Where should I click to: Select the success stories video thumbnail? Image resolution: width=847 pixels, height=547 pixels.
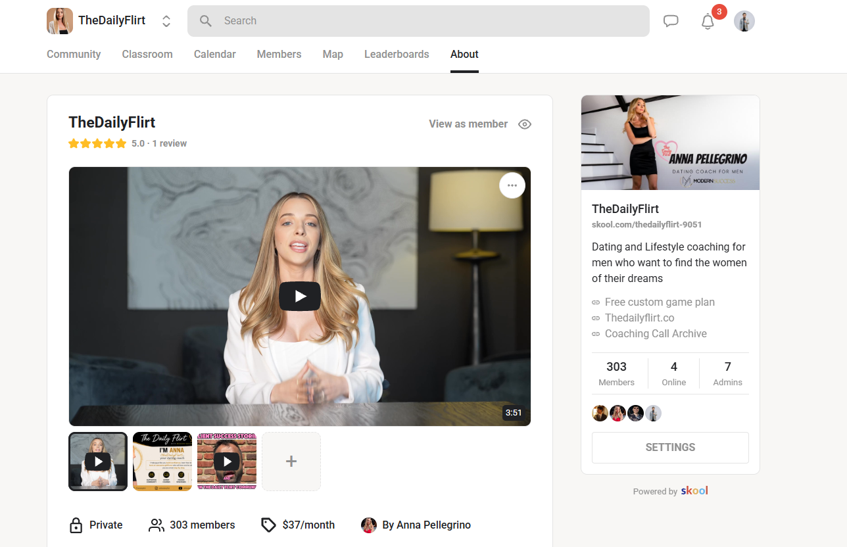tap(227, 462)
